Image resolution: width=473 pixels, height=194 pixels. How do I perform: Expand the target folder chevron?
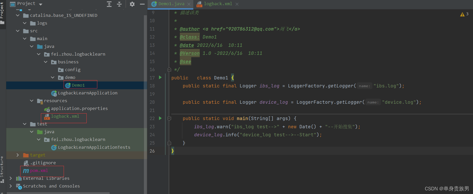point(18,155)
